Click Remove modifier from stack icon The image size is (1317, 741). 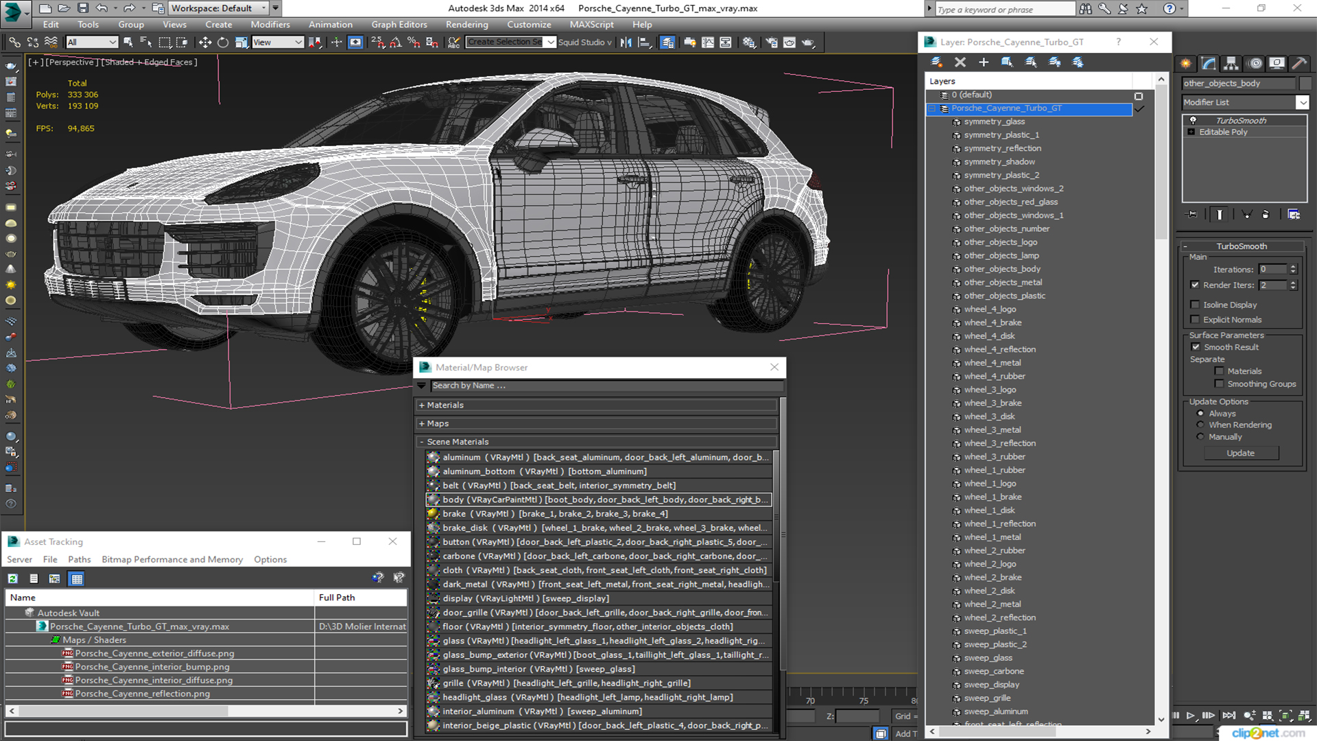1266,215
